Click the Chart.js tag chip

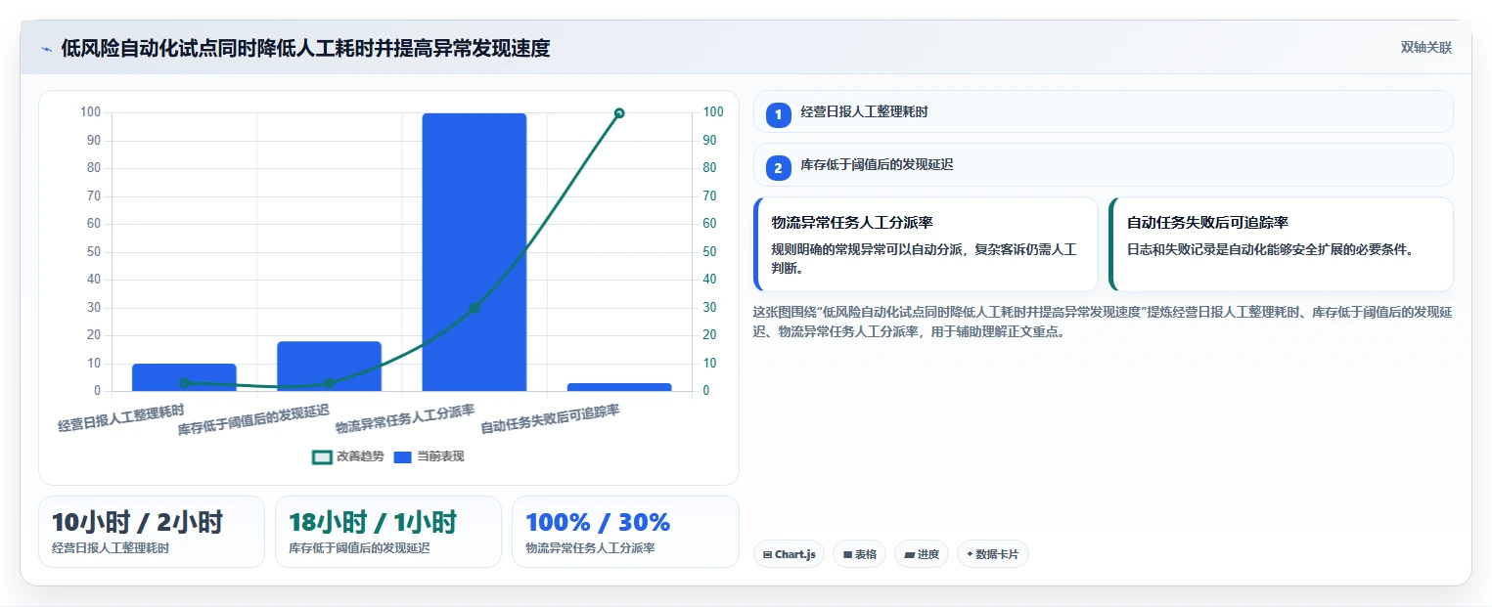[789, 554]
